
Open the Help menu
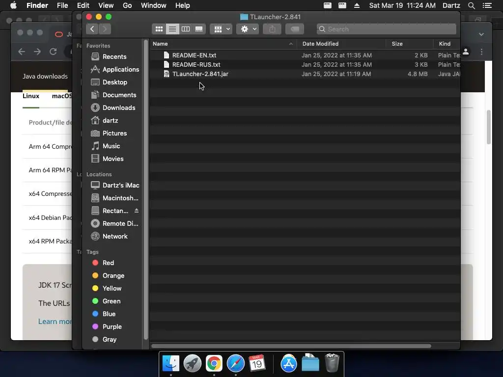pyautogui.click(x=183, y=5)
